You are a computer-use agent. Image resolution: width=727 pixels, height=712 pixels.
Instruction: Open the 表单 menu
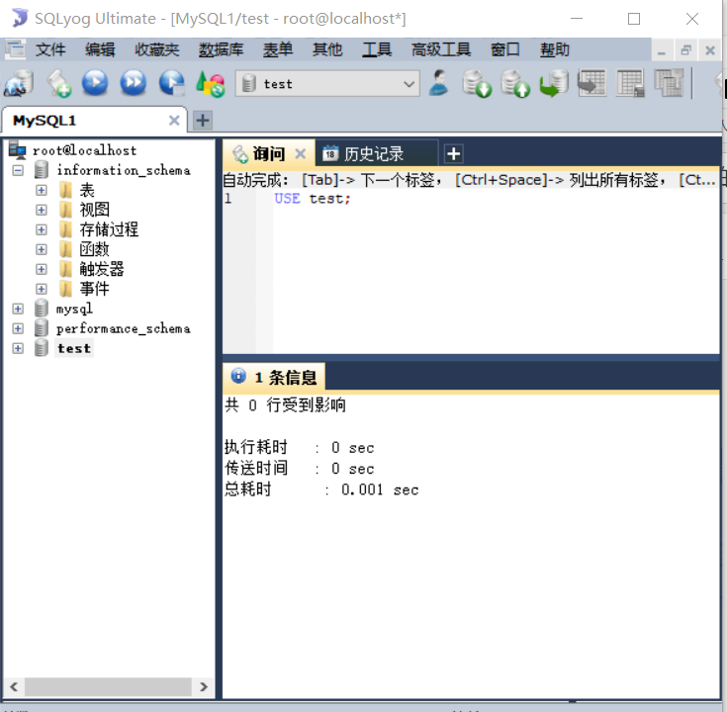click(278, 49)
